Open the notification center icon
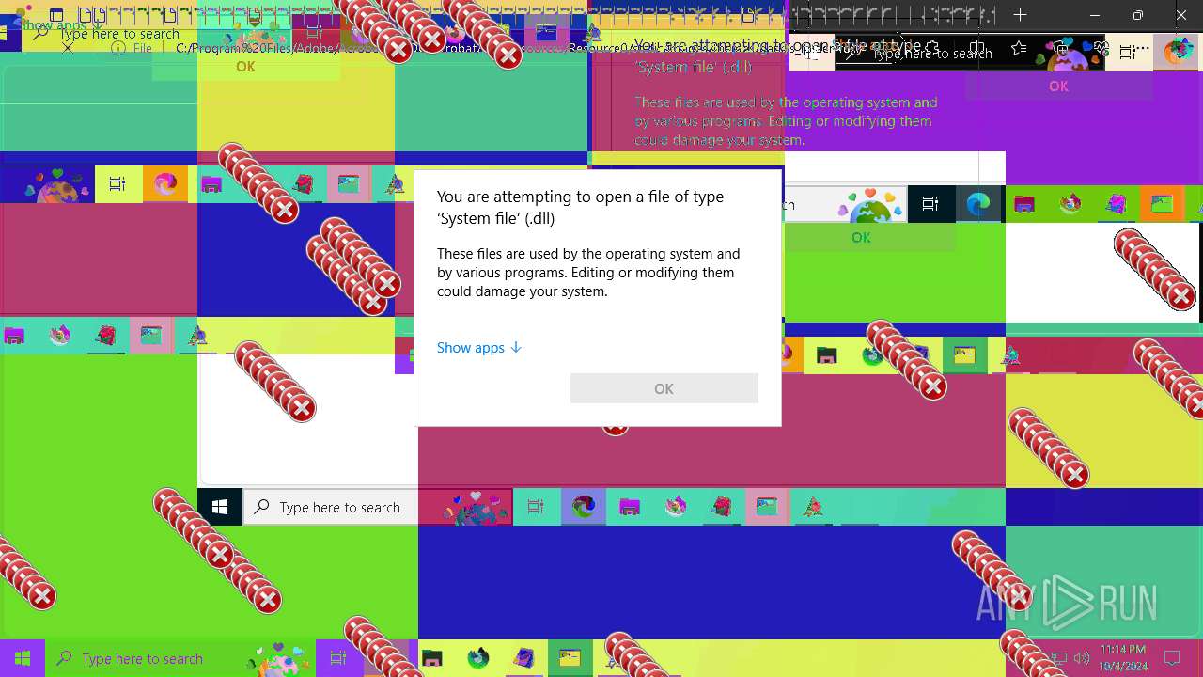The height and width of the screenshot is (677, 1203). coord(1172,657)
